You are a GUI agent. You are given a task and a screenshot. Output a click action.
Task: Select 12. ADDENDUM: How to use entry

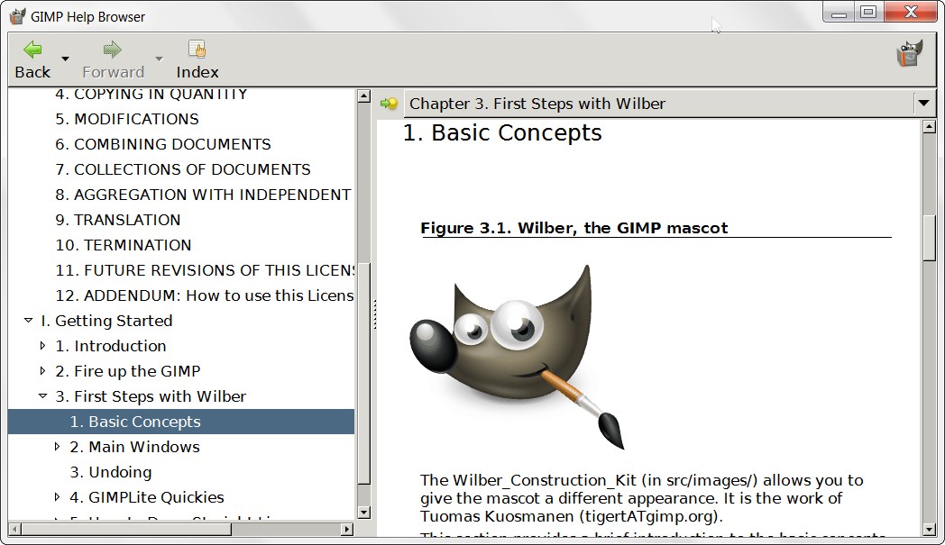(205, 296)
